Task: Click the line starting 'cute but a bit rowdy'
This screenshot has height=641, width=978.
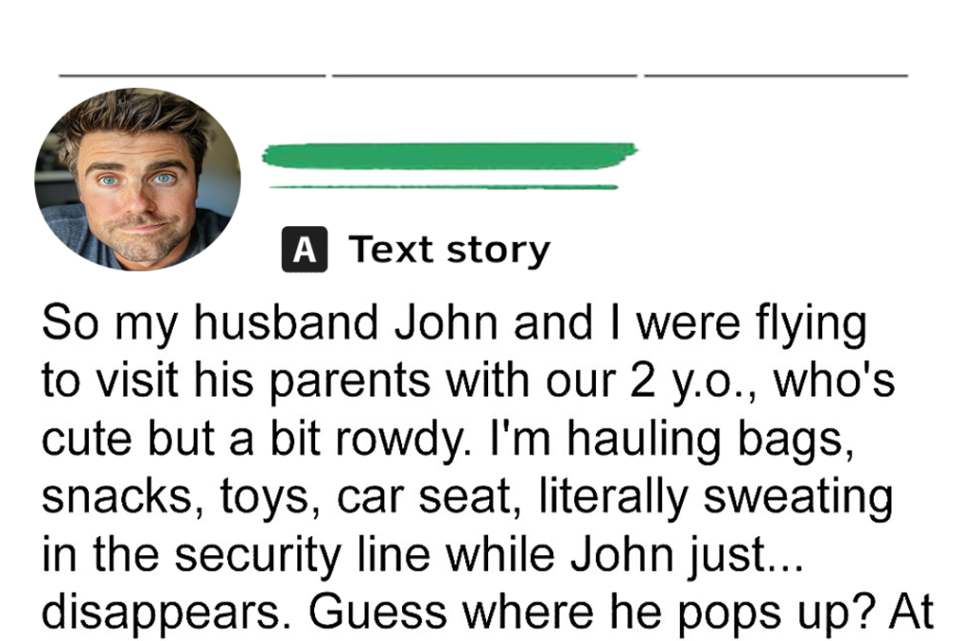Action: pos(447,440)
